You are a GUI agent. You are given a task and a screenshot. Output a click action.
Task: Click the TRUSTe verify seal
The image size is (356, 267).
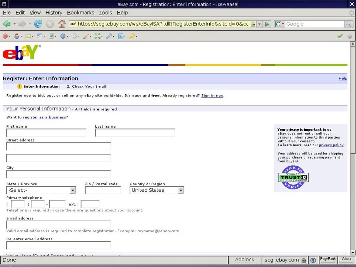pyautogui.click(x=293, y=177)
